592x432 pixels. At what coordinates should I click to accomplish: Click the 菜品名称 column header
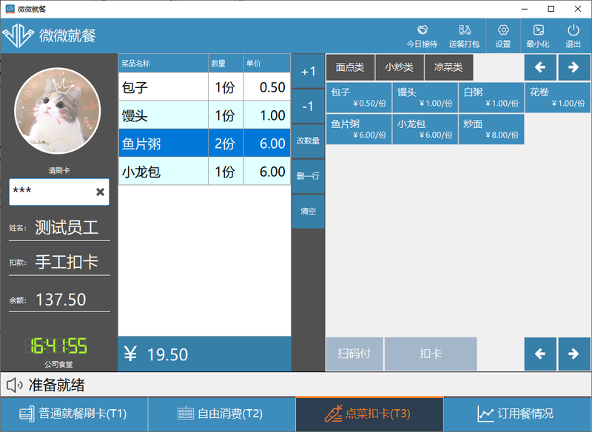tap(163, 64)
